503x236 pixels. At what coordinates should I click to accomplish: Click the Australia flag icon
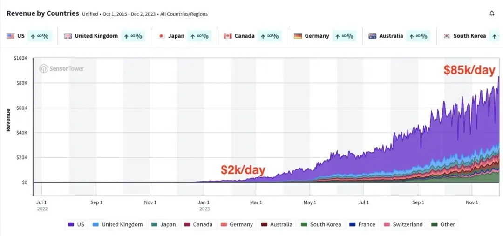[x=372, y=36]
